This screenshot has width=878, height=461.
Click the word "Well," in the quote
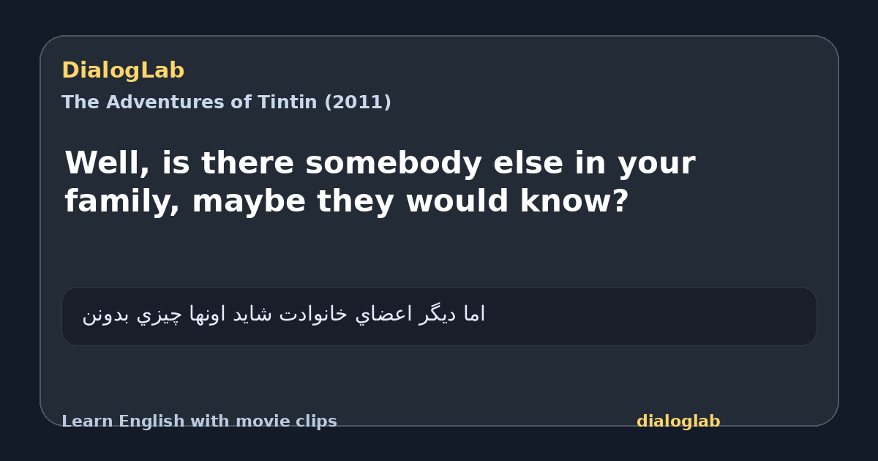pos(108,163)
